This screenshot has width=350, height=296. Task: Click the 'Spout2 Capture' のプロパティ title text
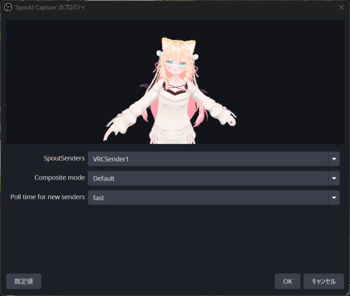pos(49,7)
